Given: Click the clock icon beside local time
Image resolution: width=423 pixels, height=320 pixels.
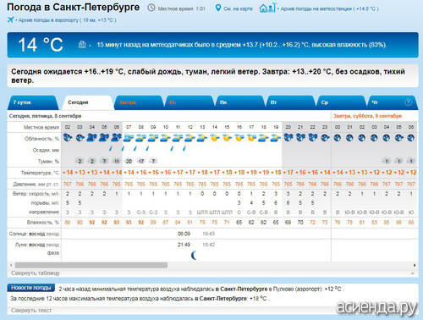Looking at the screenshot, I should coord(151,8).
